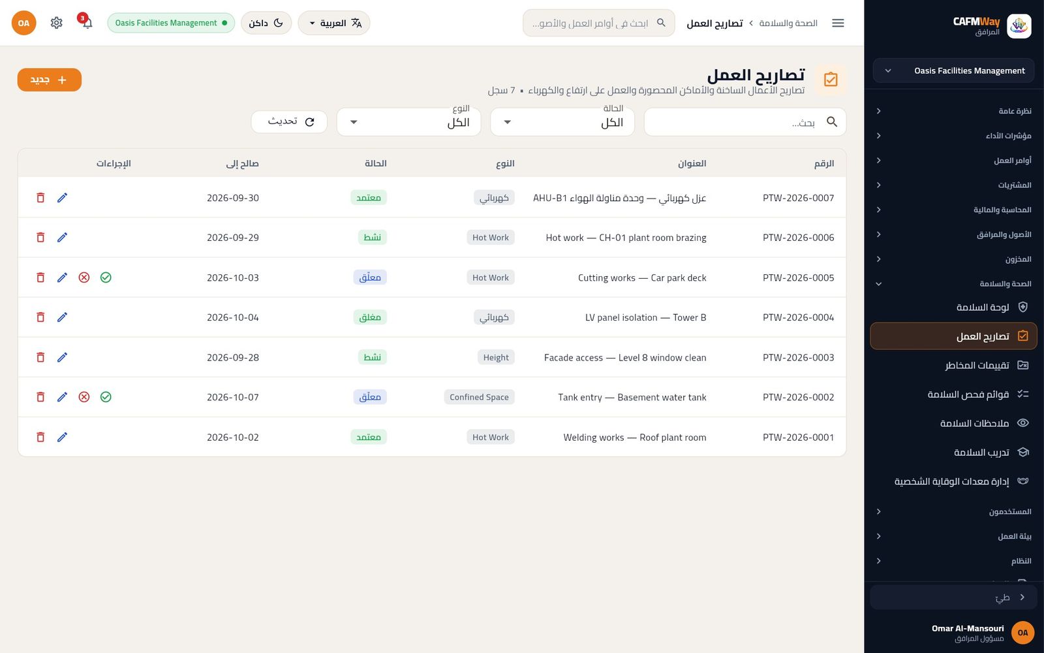The width and height of the screenshot is (1044, 653).
Task: Approve pending permit PTW-2026-0002
Action: (106, 397)
